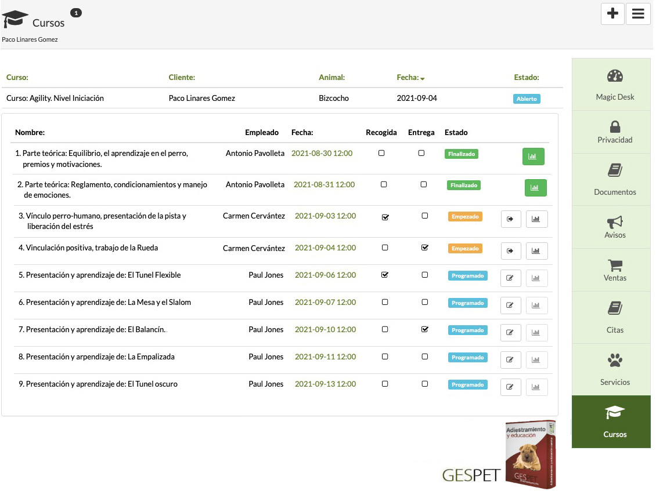
Task: Click the plus icon to add course
Action: click(x=612, y=14)
